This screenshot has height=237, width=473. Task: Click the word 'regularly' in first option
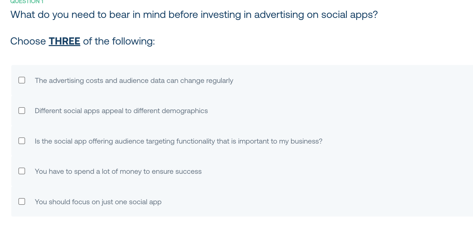click(220, 81)
